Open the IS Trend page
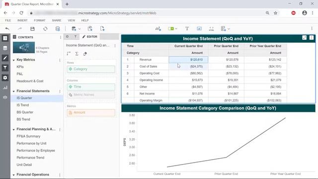Image resolution: width=318 pixels, height=179 pixels. coord(23,105)
